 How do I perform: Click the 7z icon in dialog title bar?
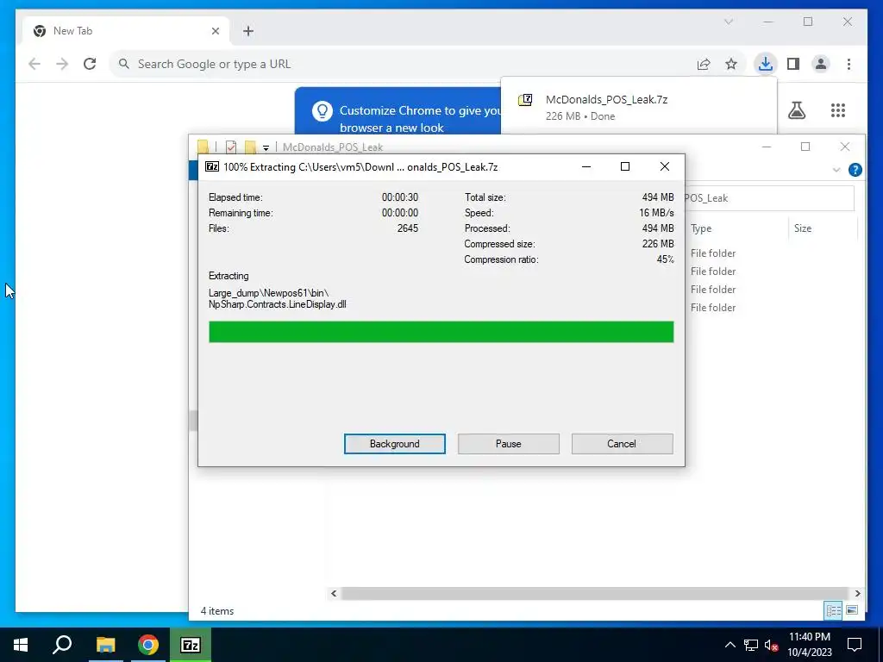click(212, 166)
